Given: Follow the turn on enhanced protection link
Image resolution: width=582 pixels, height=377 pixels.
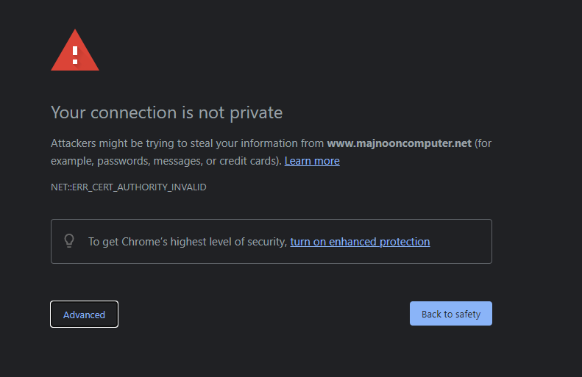Looking at the screenshot, I should (x=360, y=242).
